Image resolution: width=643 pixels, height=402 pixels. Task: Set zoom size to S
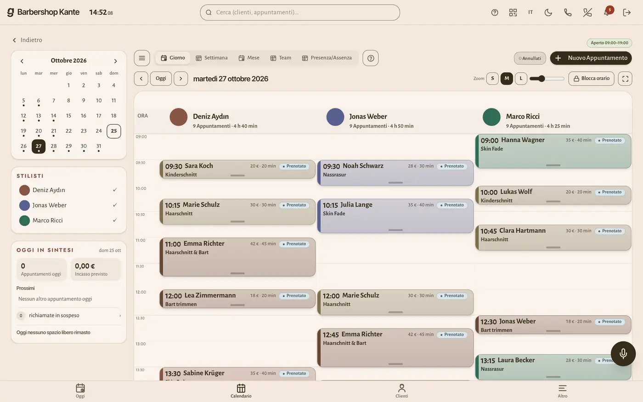(x=492, y=79)
